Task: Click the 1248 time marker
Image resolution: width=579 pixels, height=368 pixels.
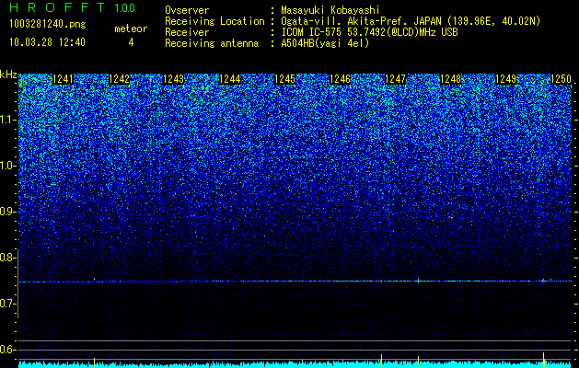Action: tap(451, 79)
